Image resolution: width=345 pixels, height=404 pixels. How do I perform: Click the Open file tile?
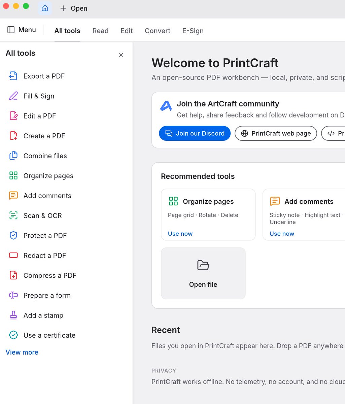203,273
